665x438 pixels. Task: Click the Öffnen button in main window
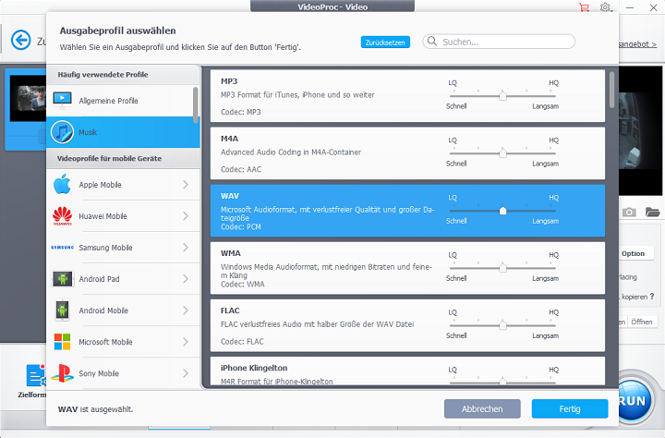click(x=642, y=322)
